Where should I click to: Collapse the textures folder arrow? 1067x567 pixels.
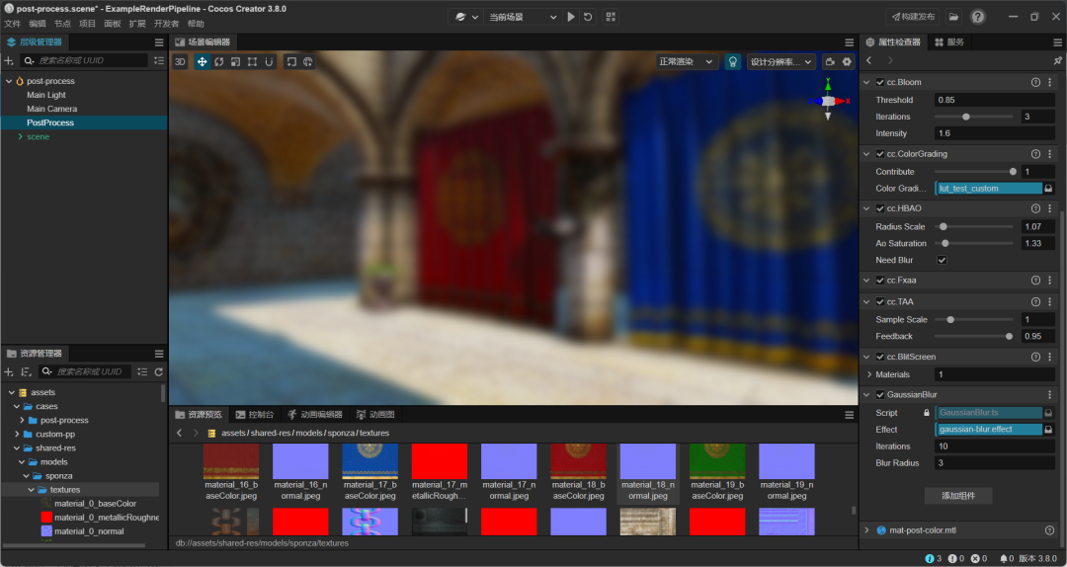coord(31,490)
